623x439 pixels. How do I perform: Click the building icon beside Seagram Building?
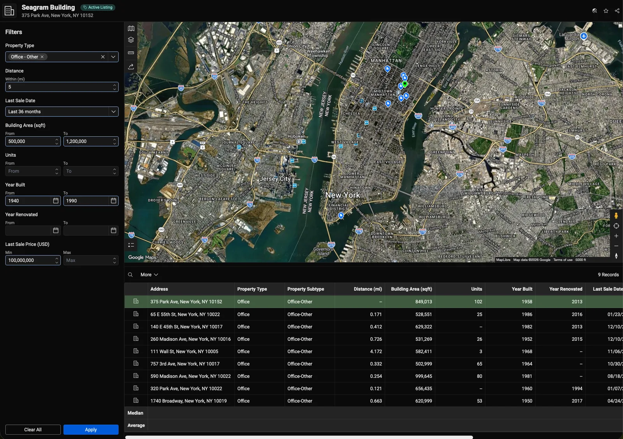(x=9, y=11)
